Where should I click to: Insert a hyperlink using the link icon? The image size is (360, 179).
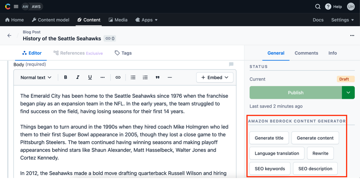click(118, 77)
